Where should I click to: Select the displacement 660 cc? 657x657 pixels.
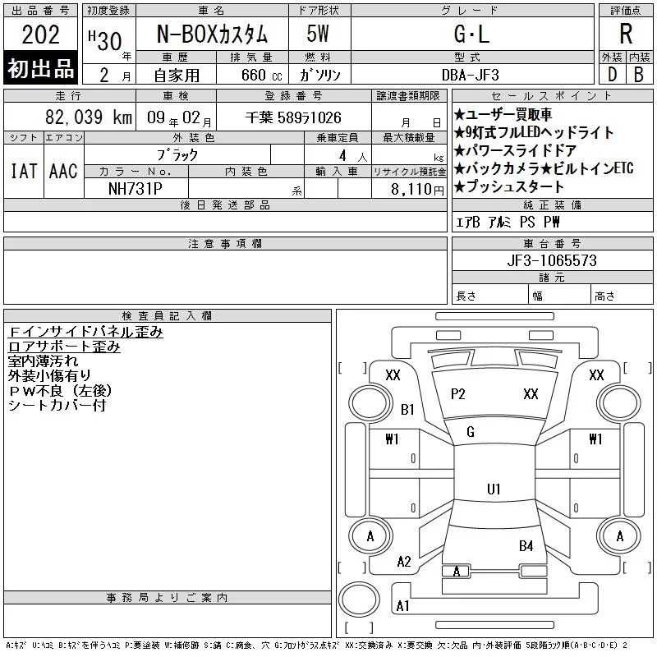click(261, 75)
